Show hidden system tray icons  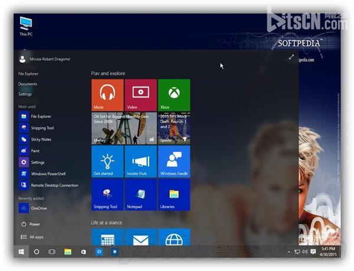(x=289, y=252)
